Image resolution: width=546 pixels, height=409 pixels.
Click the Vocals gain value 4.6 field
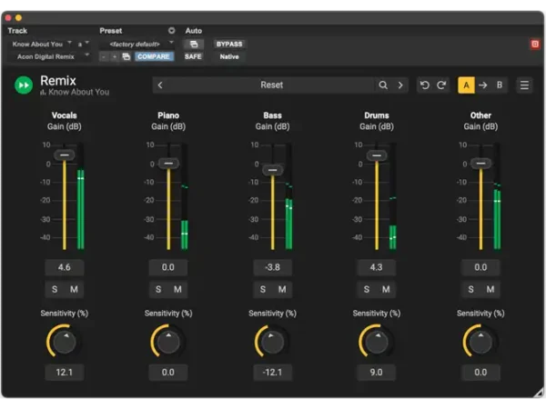click(65, 267)
